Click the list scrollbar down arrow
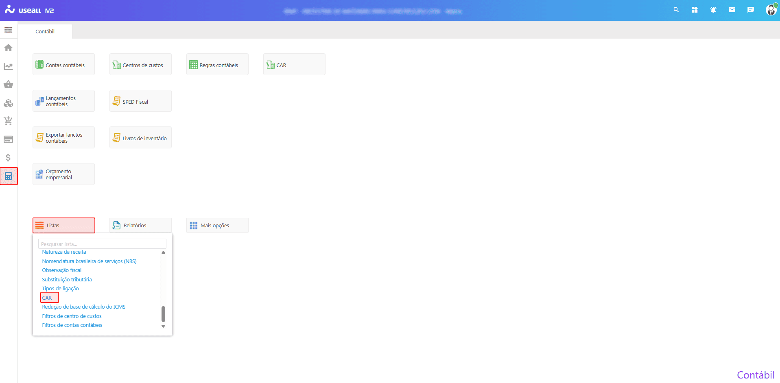 [163, 326]
